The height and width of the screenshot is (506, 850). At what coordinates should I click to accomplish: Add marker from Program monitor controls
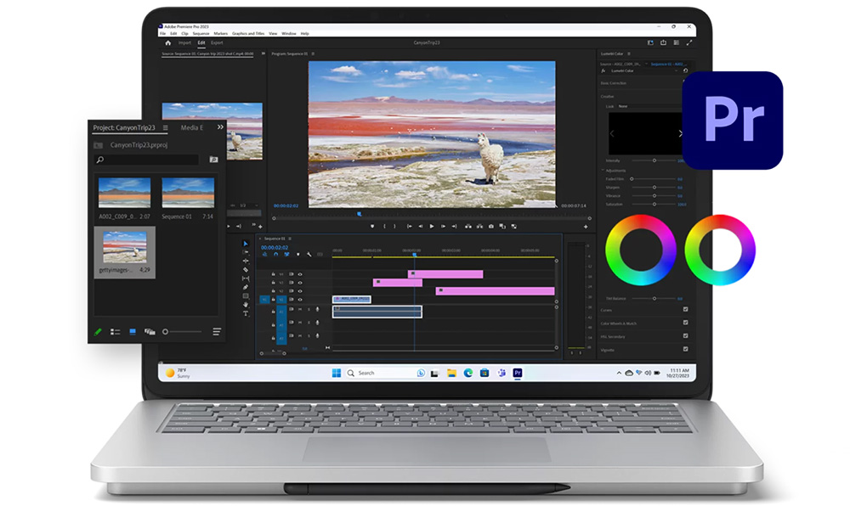click(372, 226)
